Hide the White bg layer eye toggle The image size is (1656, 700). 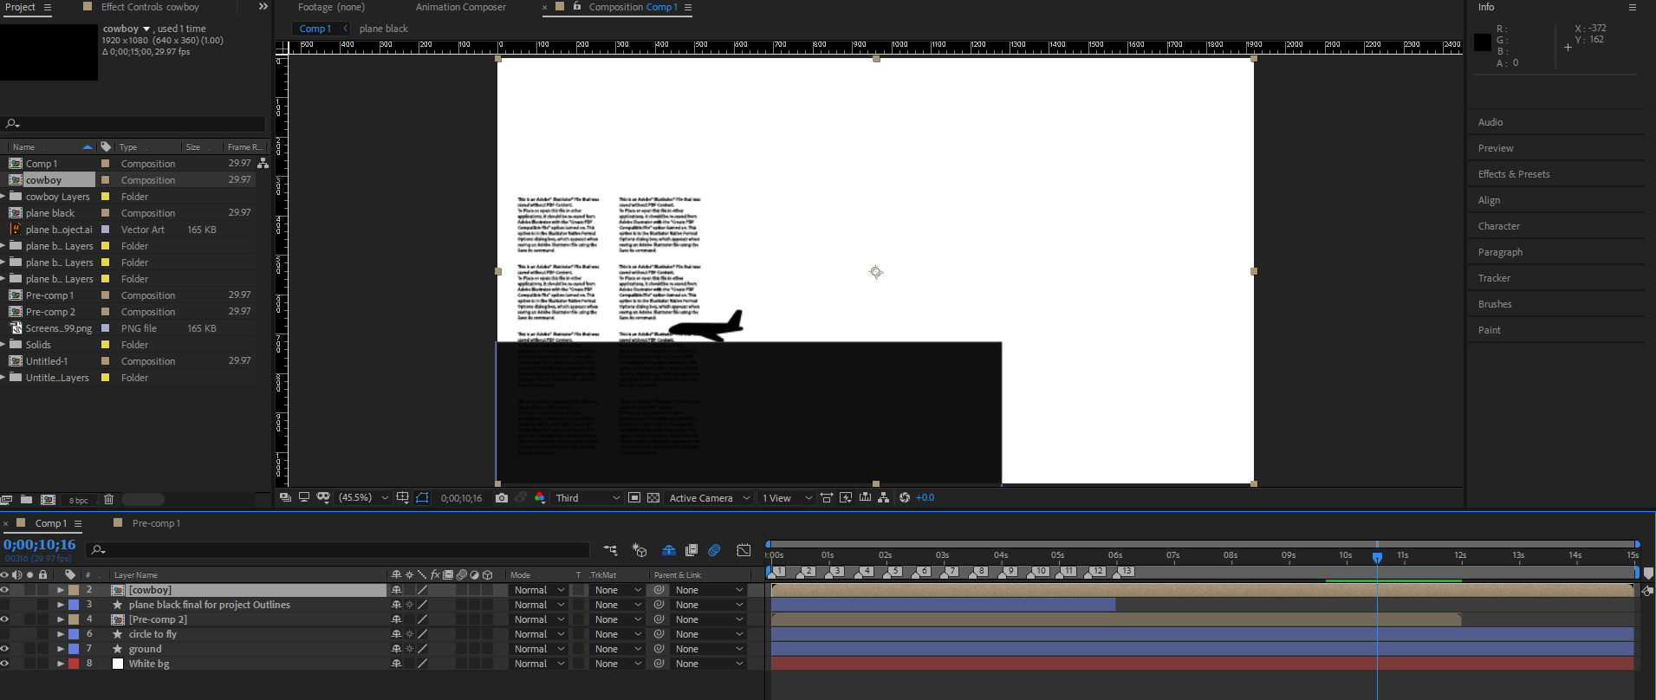coord(4,664)
